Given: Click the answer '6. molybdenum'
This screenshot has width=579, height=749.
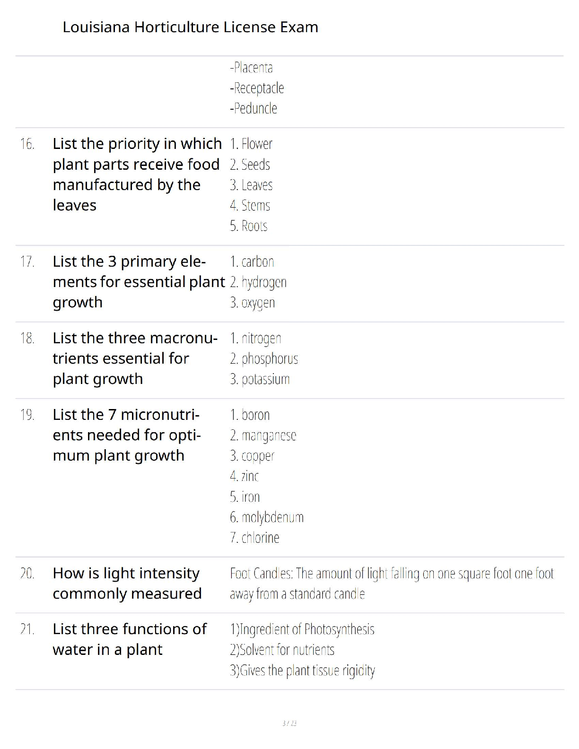Looking at the screenshot, I should [267, 517].
